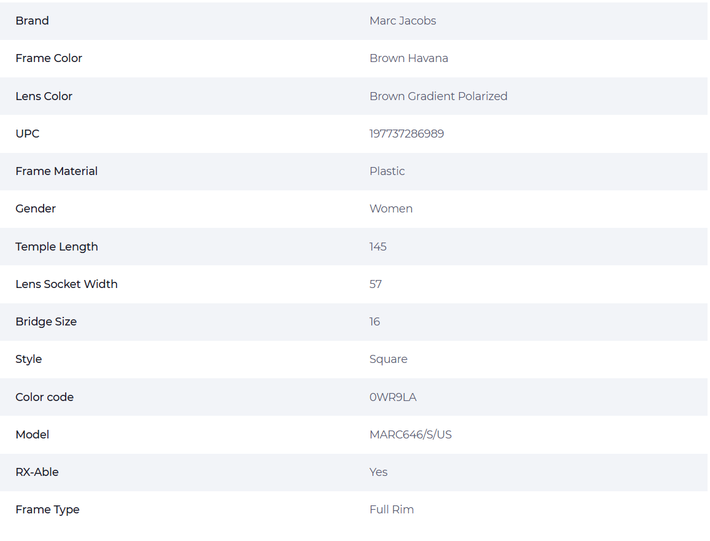The height and width of the screenshot is (541, 710).
Task: Click the bridge size value 16
Action: [x=375, y=322]
